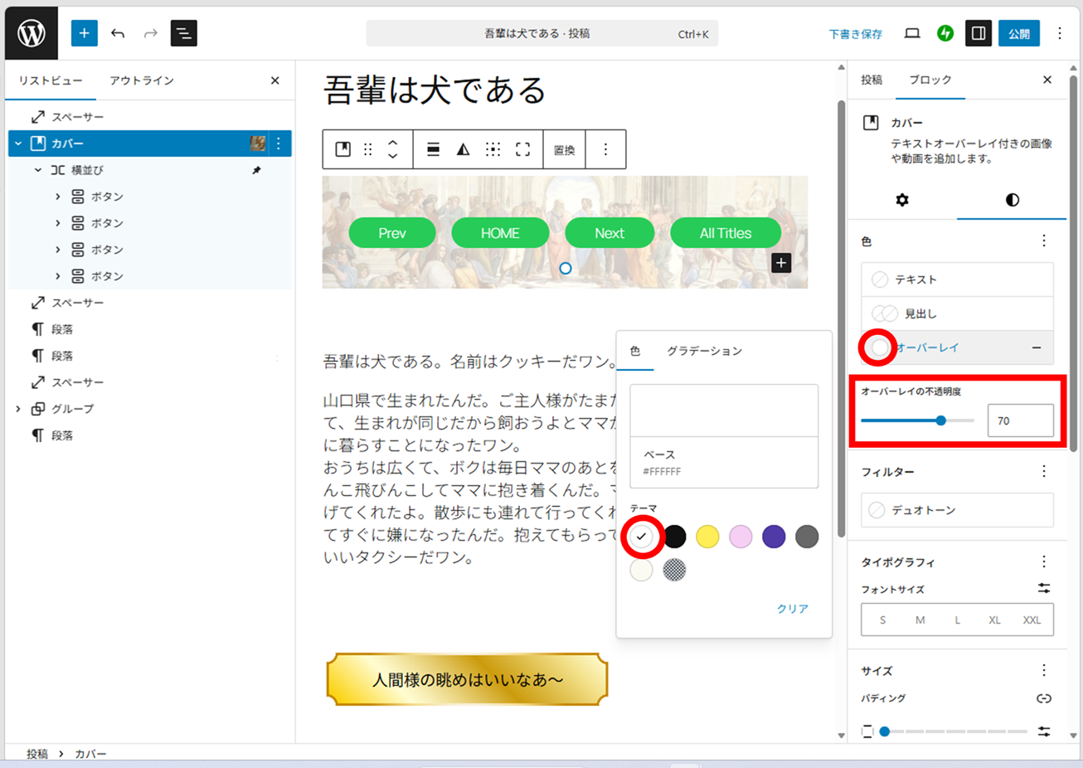Open the block styles half-circle tab
This screenshot has width=1083, height=768.
(1012, 200)
